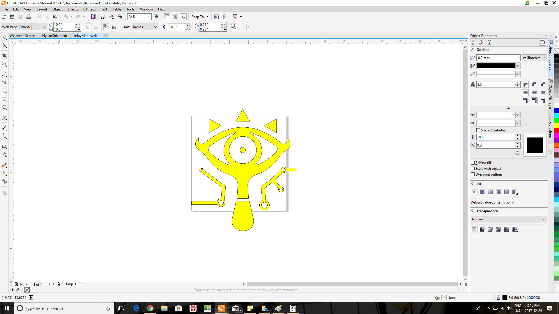Select the Pick tool
The height and width of the screenshot is (314, 559).
click(x=5, y=37)
